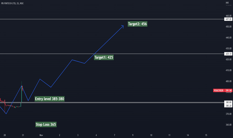
Task: Click the Target2: 456 label
Action: [x=137, y=24]
